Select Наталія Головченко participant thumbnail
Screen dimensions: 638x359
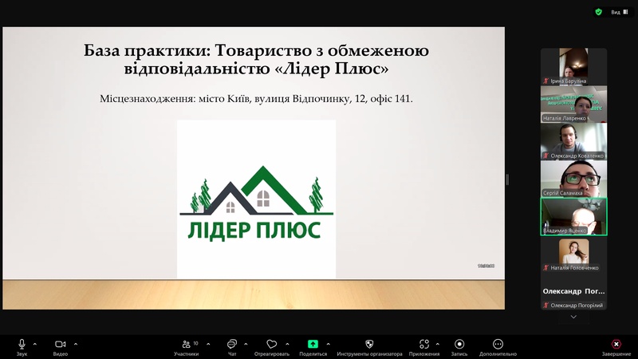[x=573, y=254]
